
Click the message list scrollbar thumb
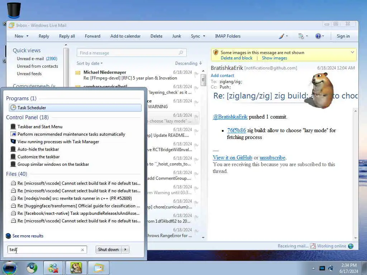[x=203, y=80]
